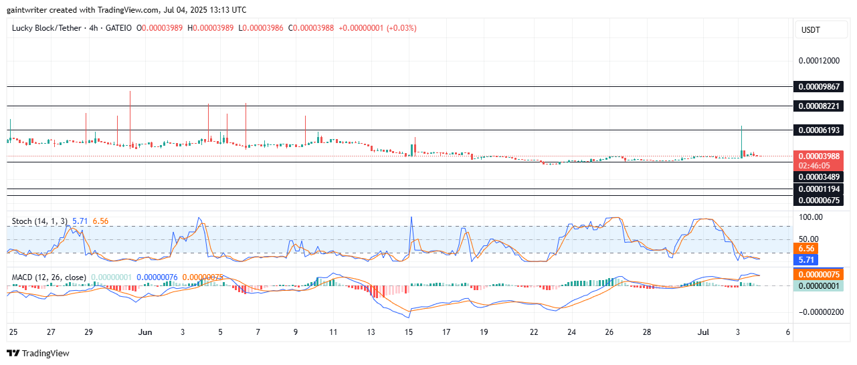Click the 0.00012000 price axis value

pyautogui.click(x=819, y=61)
